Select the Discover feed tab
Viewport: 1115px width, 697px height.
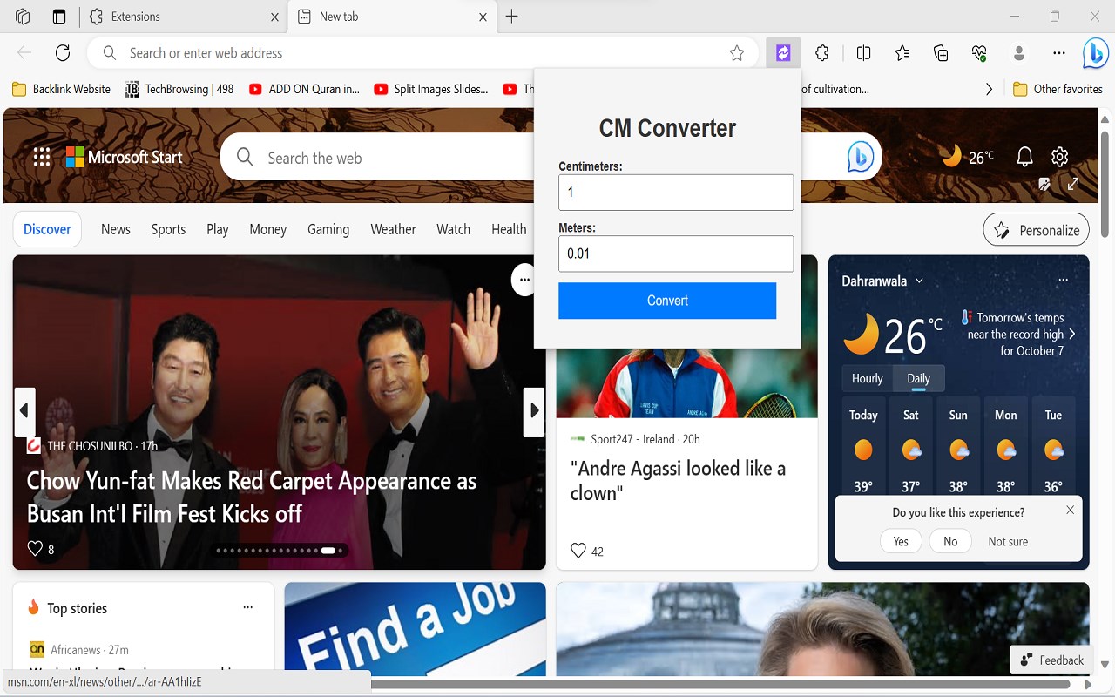(x=47, y=229)
